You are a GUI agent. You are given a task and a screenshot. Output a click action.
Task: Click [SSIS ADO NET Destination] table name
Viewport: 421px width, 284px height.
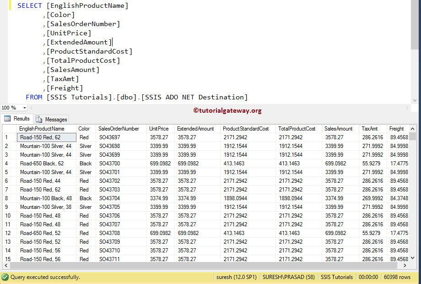pyautogui.click(x=194, y=97)
